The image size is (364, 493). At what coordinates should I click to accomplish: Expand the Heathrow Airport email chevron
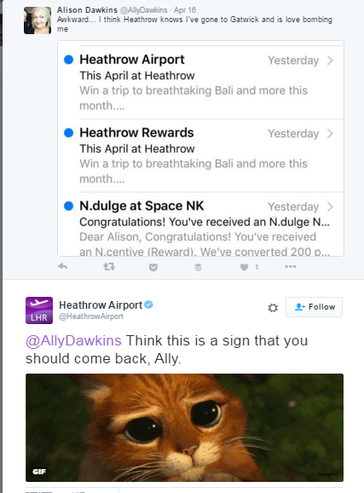[330, 61]
